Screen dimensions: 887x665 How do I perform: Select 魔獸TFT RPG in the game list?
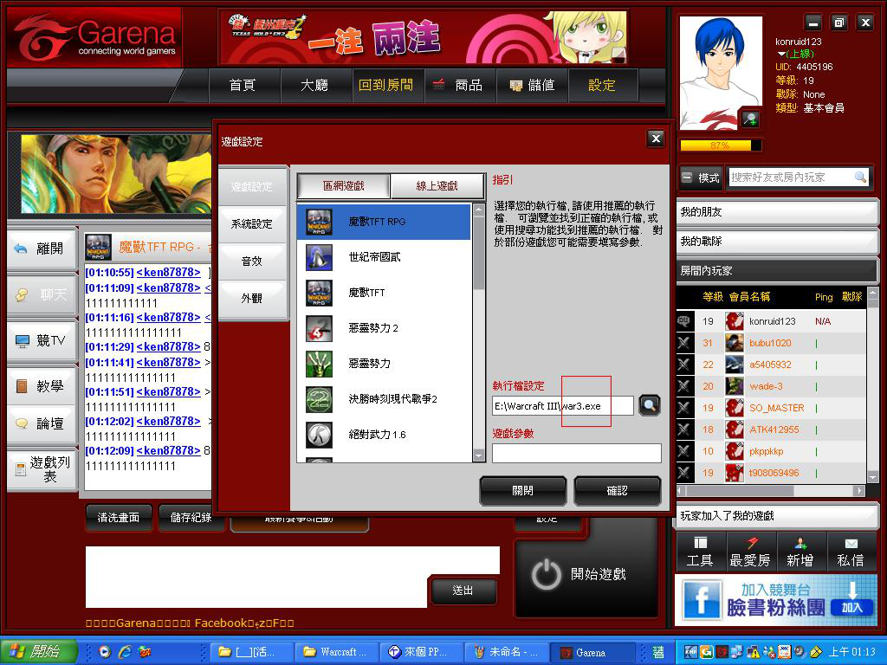coord(384,222)
